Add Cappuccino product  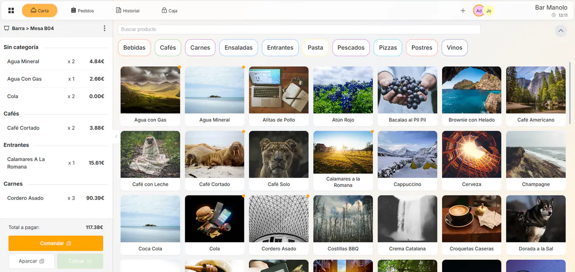click(407, 161)
